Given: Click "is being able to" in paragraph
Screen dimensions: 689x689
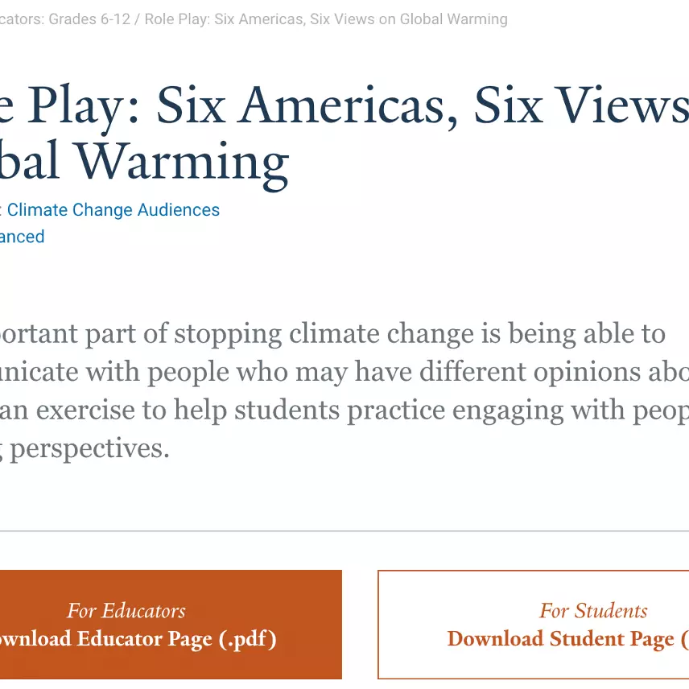Looking at the screenshot, I should point(573,334).
